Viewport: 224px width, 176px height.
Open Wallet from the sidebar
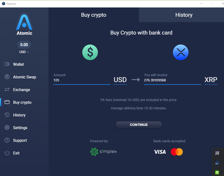19,64
